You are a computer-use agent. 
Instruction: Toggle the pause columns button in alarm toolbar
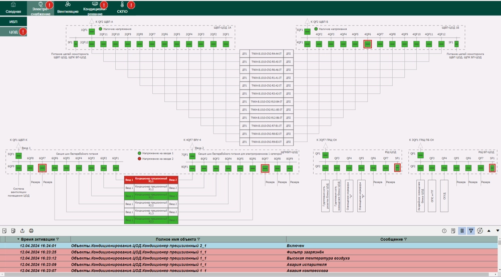(x=462, y=230)
